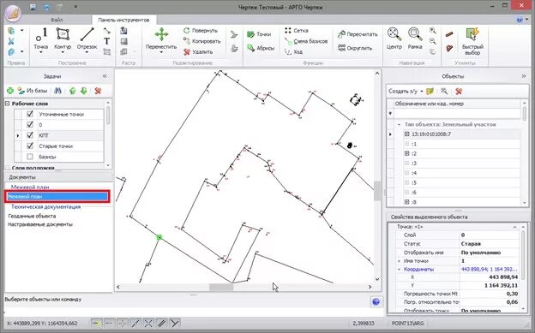
Task: Open Геоданные объекта document
Action: pos(32,216)
